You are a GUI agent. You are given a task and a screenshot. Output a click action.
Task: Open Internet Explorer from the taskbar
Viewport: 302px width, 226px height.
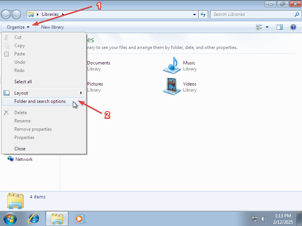34,218
